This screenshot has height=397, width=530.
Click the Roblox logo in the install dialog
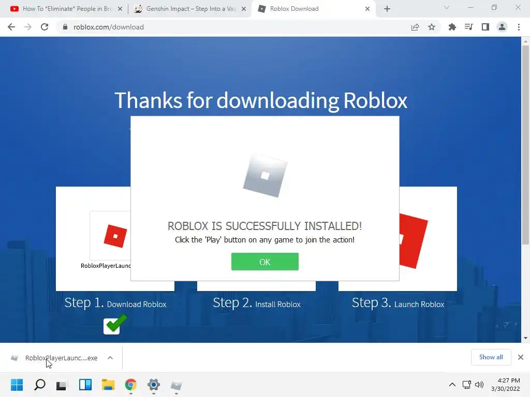pos(265,175)
